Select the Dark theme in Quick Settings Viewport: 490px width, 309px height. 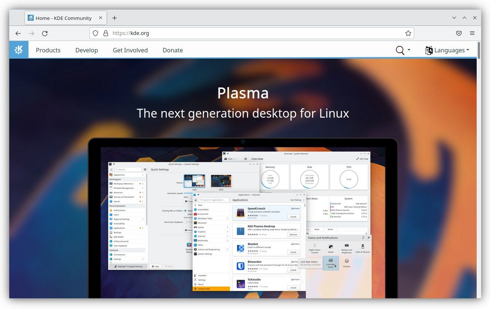click(x=221, y=180)
